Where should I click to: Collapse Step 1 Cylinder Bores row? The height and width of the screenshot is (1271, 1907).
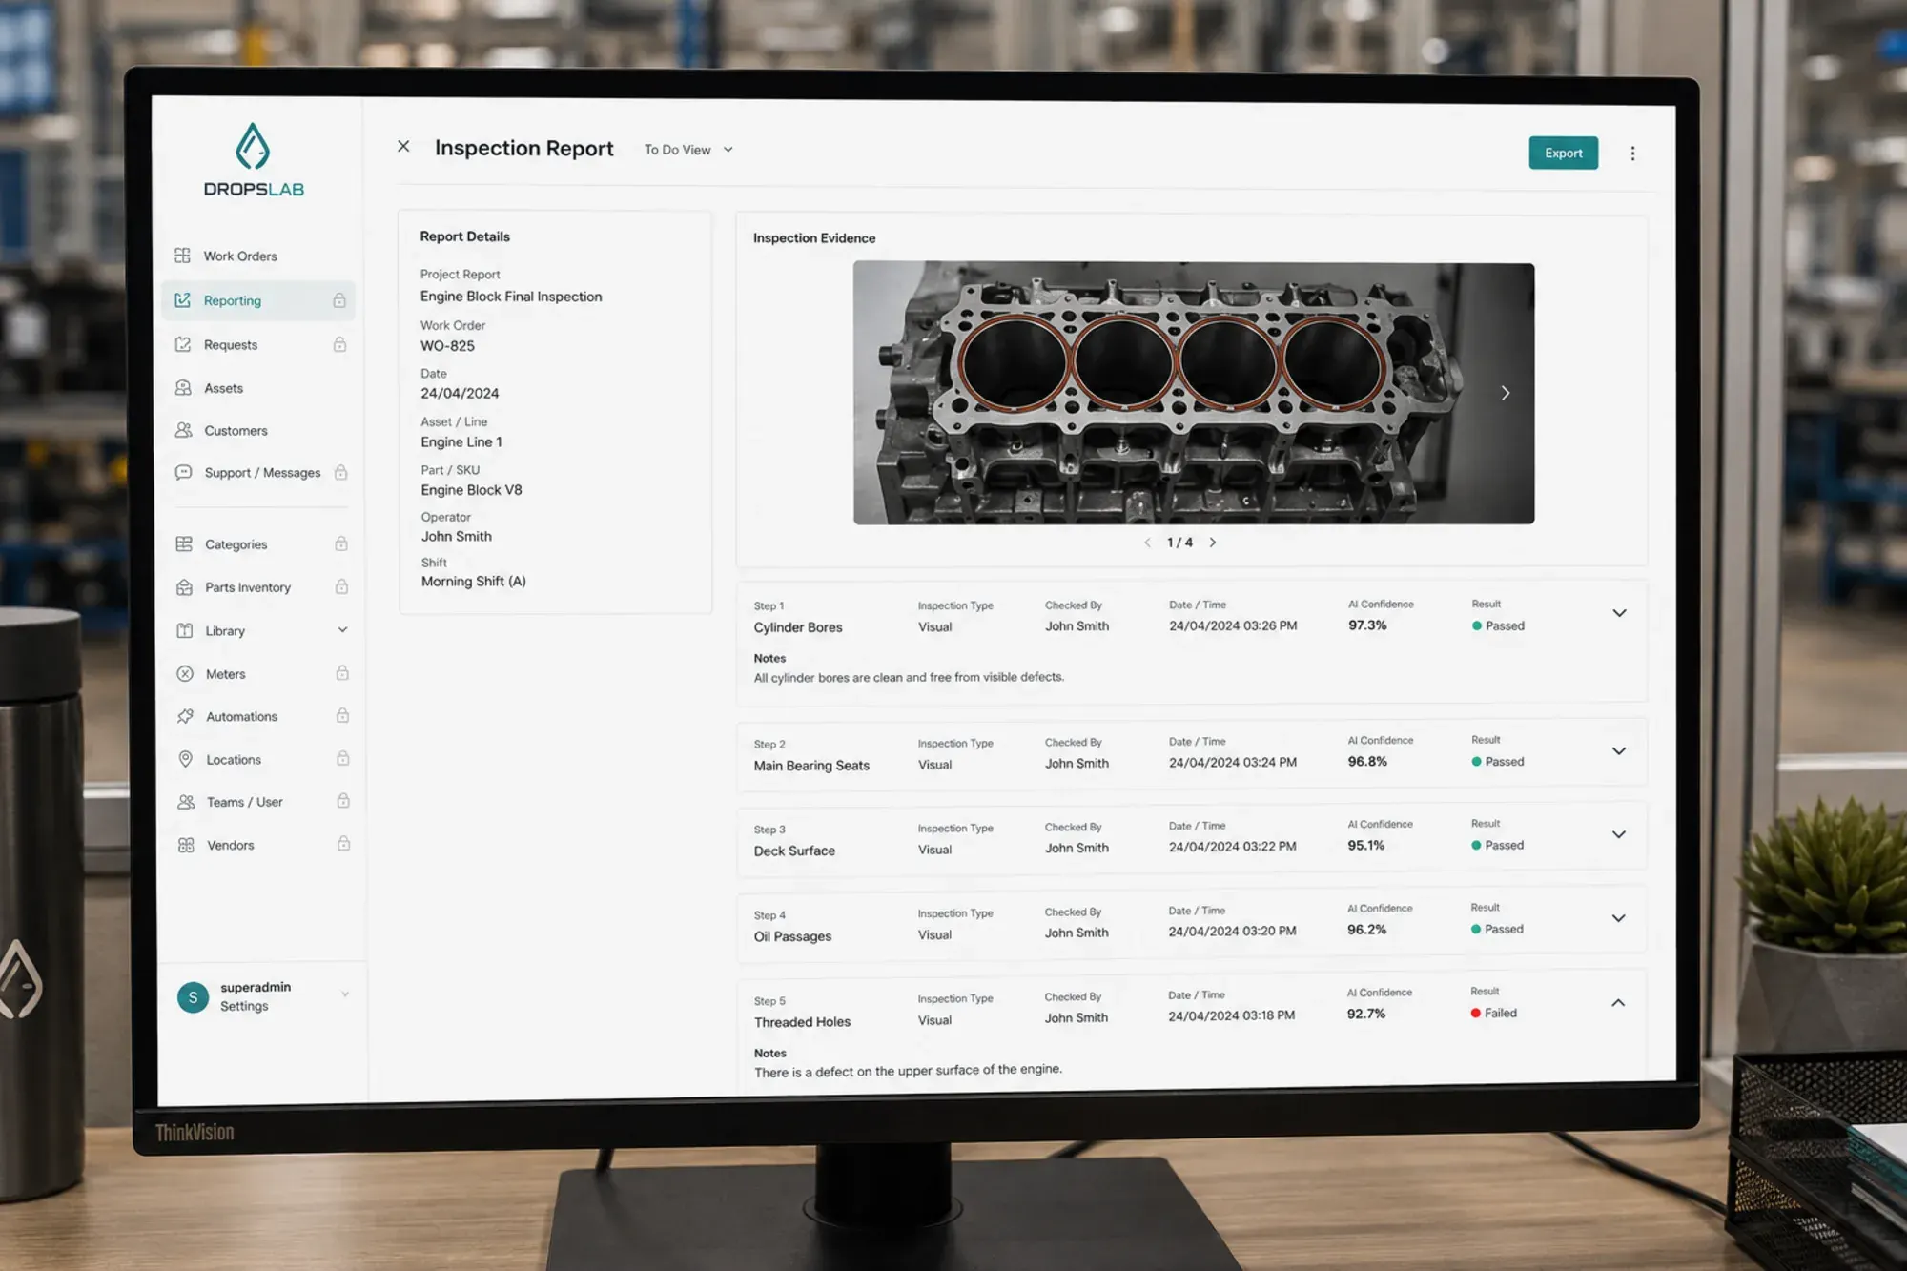(x=1619, y=613)
